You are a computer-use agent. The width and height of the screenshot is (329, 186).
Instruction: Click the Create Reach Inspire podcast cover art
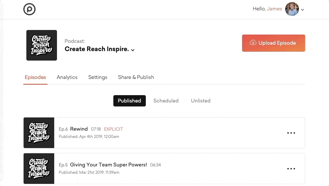(x=42, y=45)
